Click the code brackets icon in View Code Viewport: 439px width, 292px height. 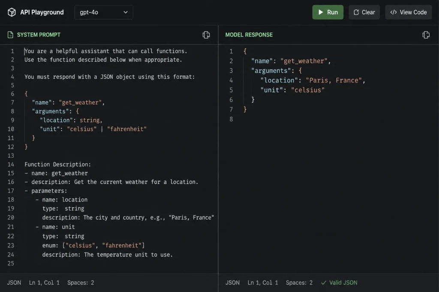(x=394, y=12)
